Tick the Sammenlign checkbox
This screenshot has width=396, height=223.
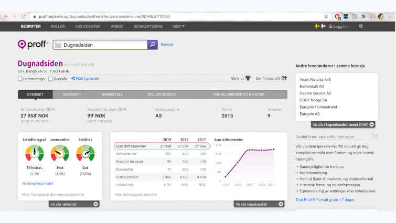click(x=20, y=79)
